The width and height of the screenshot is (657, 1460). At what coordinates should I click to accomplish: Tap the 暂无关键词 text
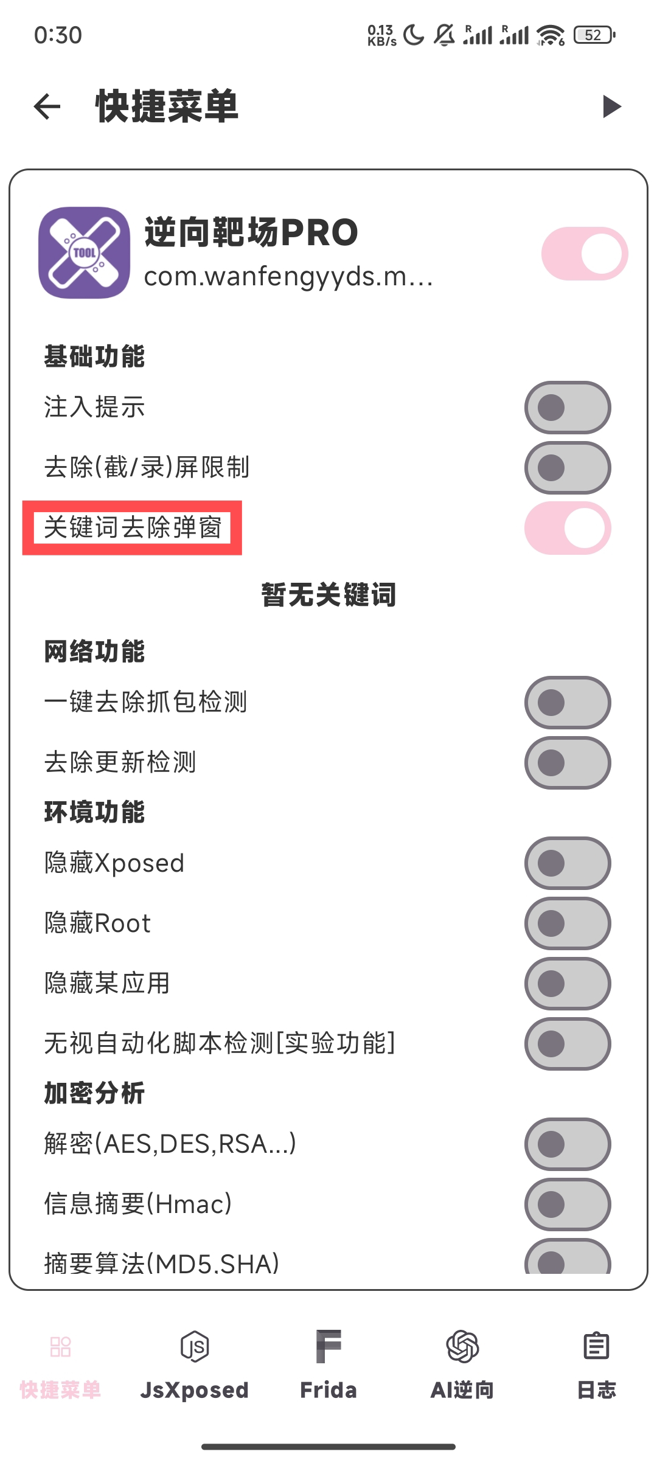click(328, 594)
